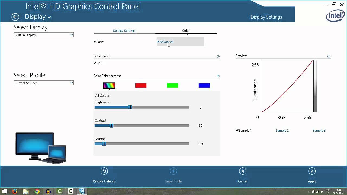
Task: Switch to the Display Settings tab
Action: [124, 31]
